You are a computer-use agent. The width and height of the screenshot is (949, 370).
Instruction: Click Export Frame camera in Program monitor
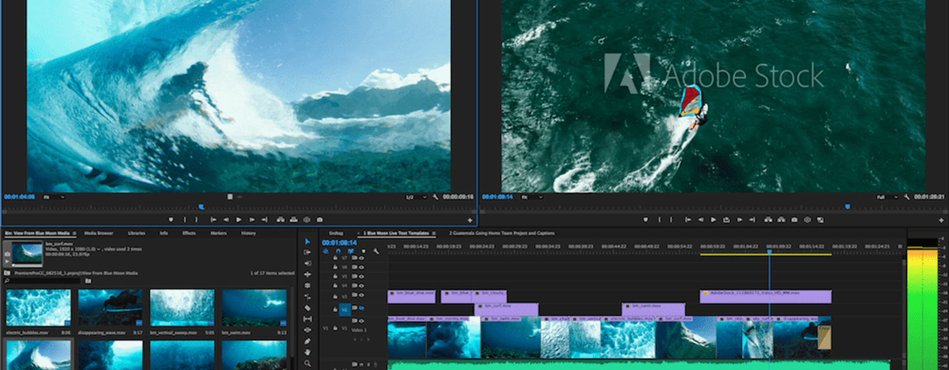pos(794,220)
